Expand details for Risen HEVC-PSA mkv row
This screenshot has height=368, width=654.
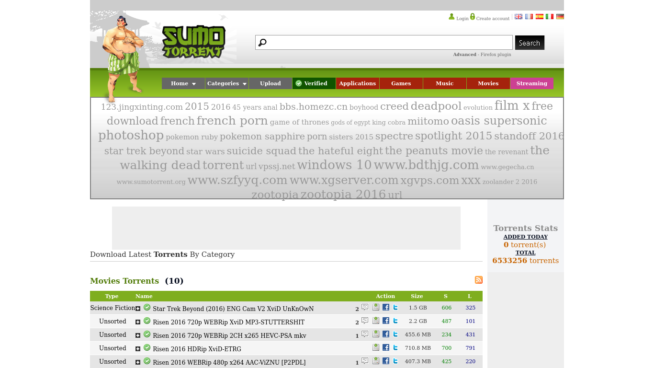(138, 335)
